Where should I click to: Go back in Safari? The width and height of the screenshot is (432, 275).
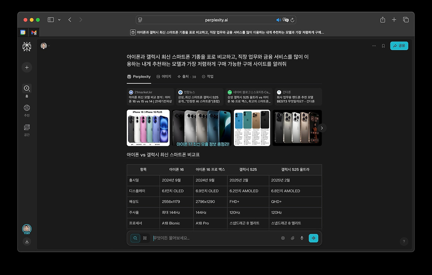tap(70, 20)
